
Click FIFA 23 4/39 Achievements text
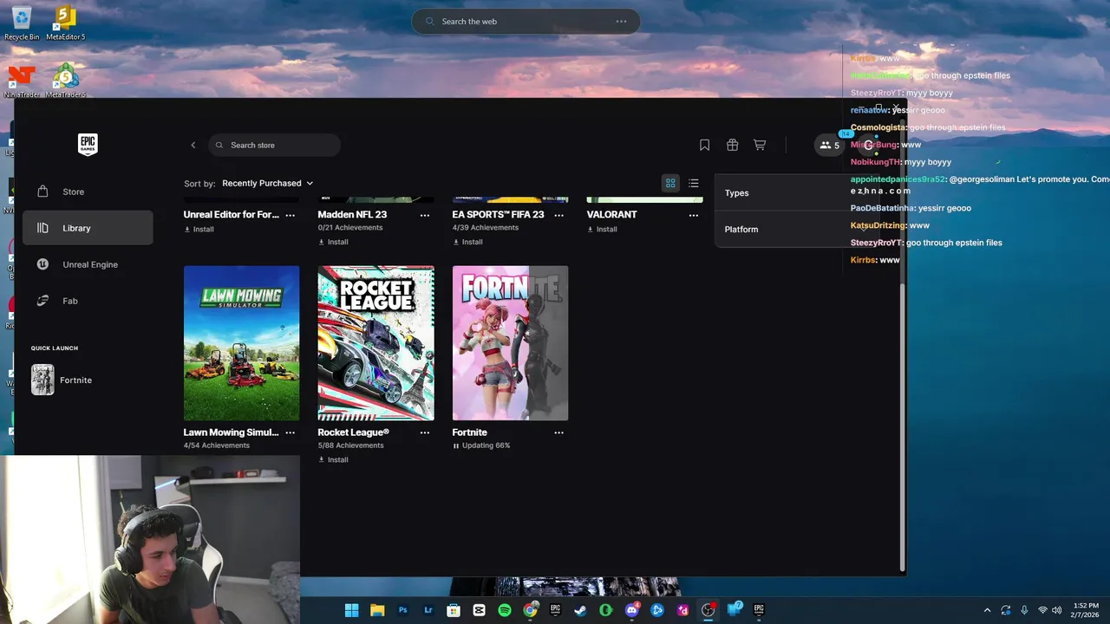(486, 228)
